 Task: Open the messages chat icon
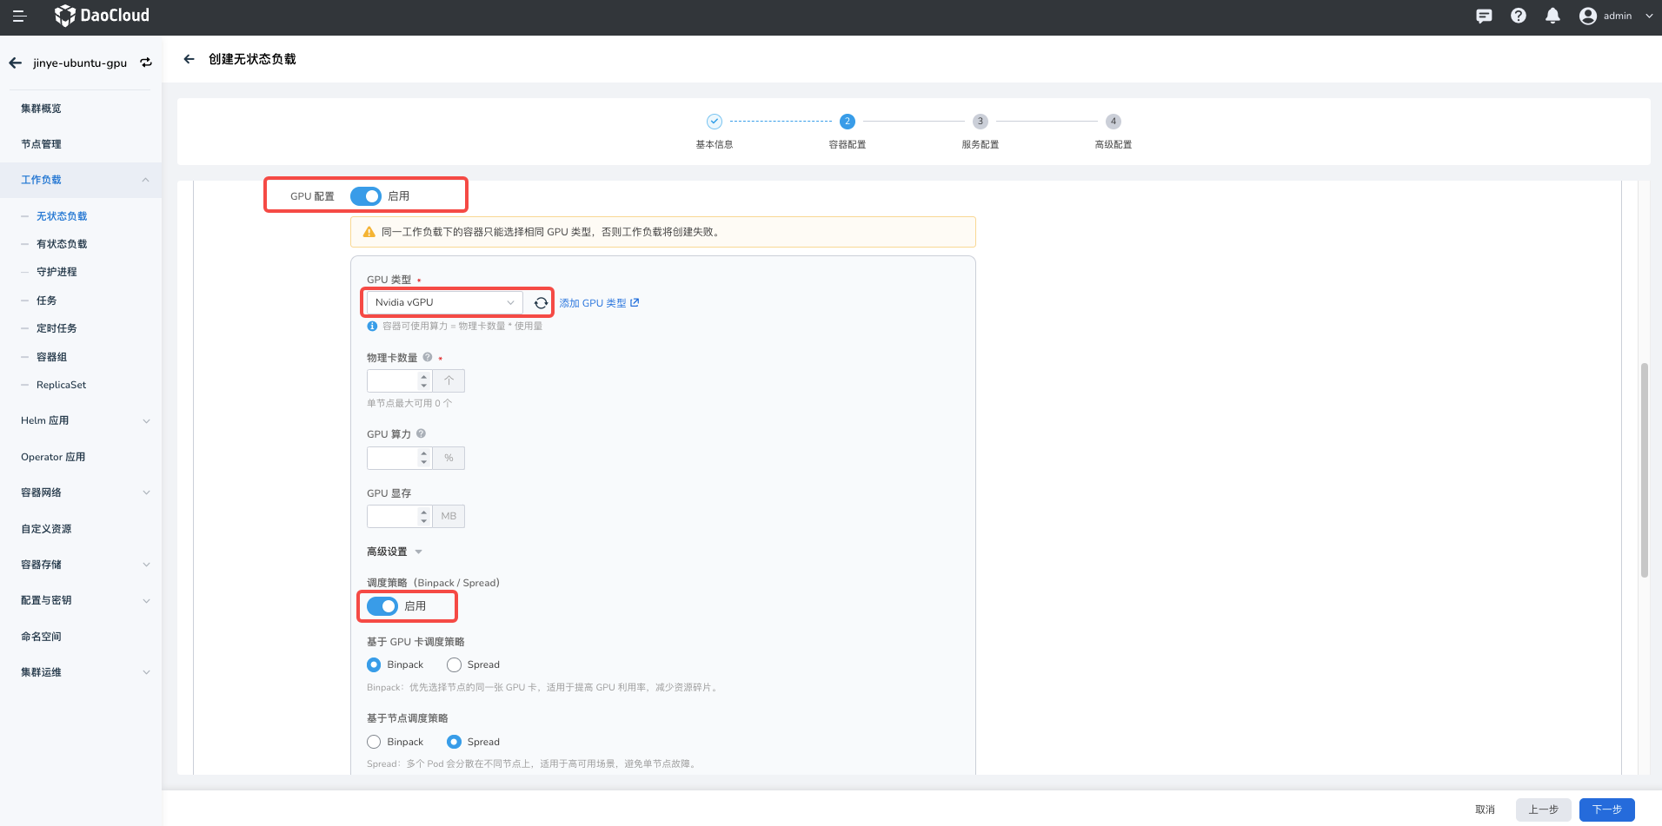coord(1484,16)
